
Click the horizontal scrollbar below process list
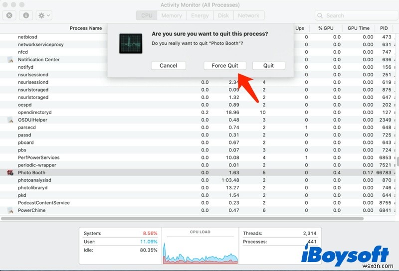coord(182,219)
